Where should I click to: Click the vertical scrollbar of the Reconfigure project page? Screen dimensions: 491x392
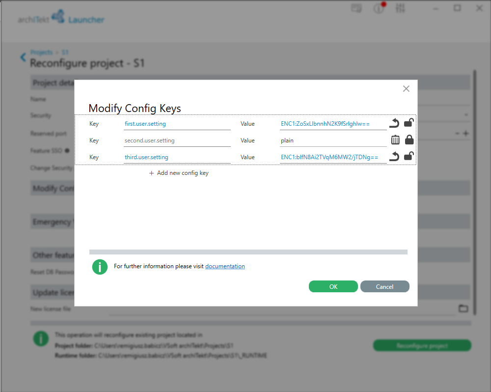475,193
